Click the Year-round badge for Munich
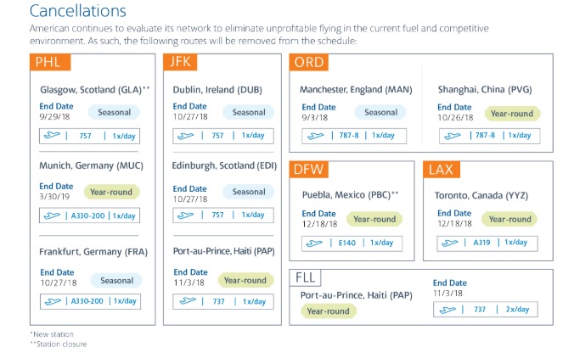Viewport: 574px width, 358px height. click(x=111, y=193)
